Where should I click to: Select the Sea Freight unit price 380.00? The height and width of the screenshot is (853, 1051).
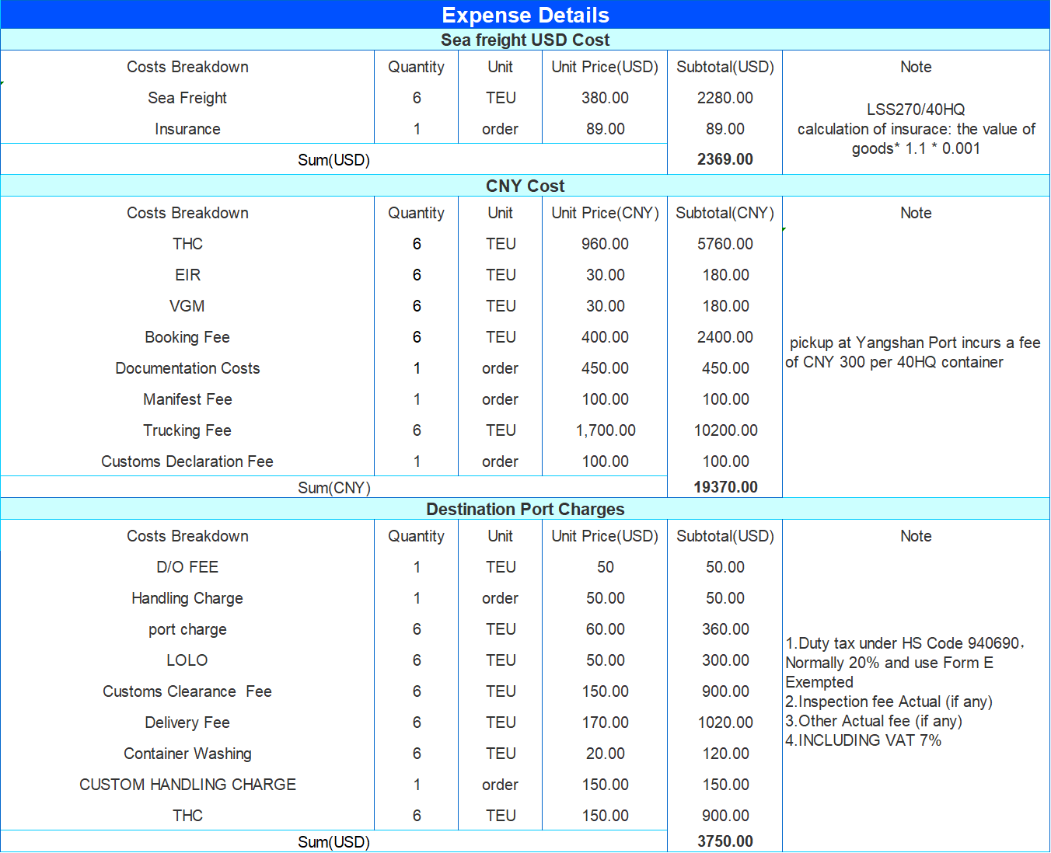click(x=605, y=98)
